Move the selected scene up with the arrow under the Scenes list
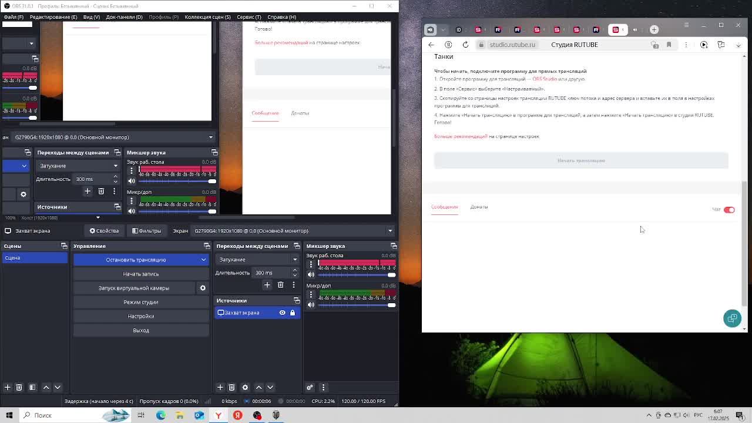752x423 pixels. [46, 387]
